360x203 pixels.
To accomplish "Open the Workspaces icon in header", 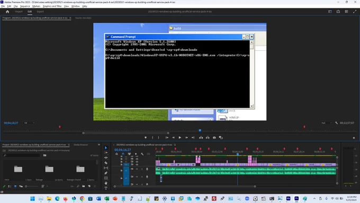I will (x=330, y=12).
